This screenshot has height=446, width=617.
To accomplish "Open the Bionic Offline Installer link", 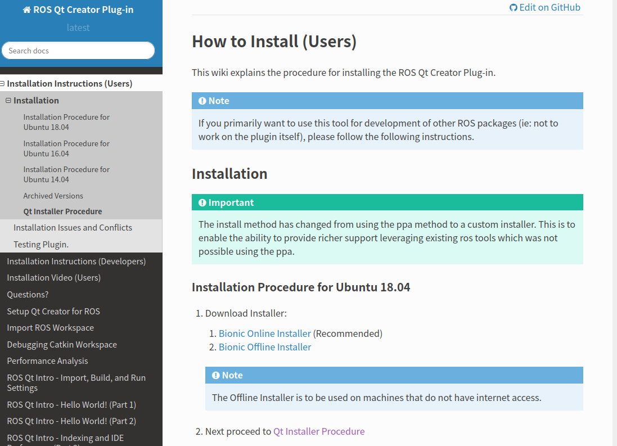I will [265, 347].
